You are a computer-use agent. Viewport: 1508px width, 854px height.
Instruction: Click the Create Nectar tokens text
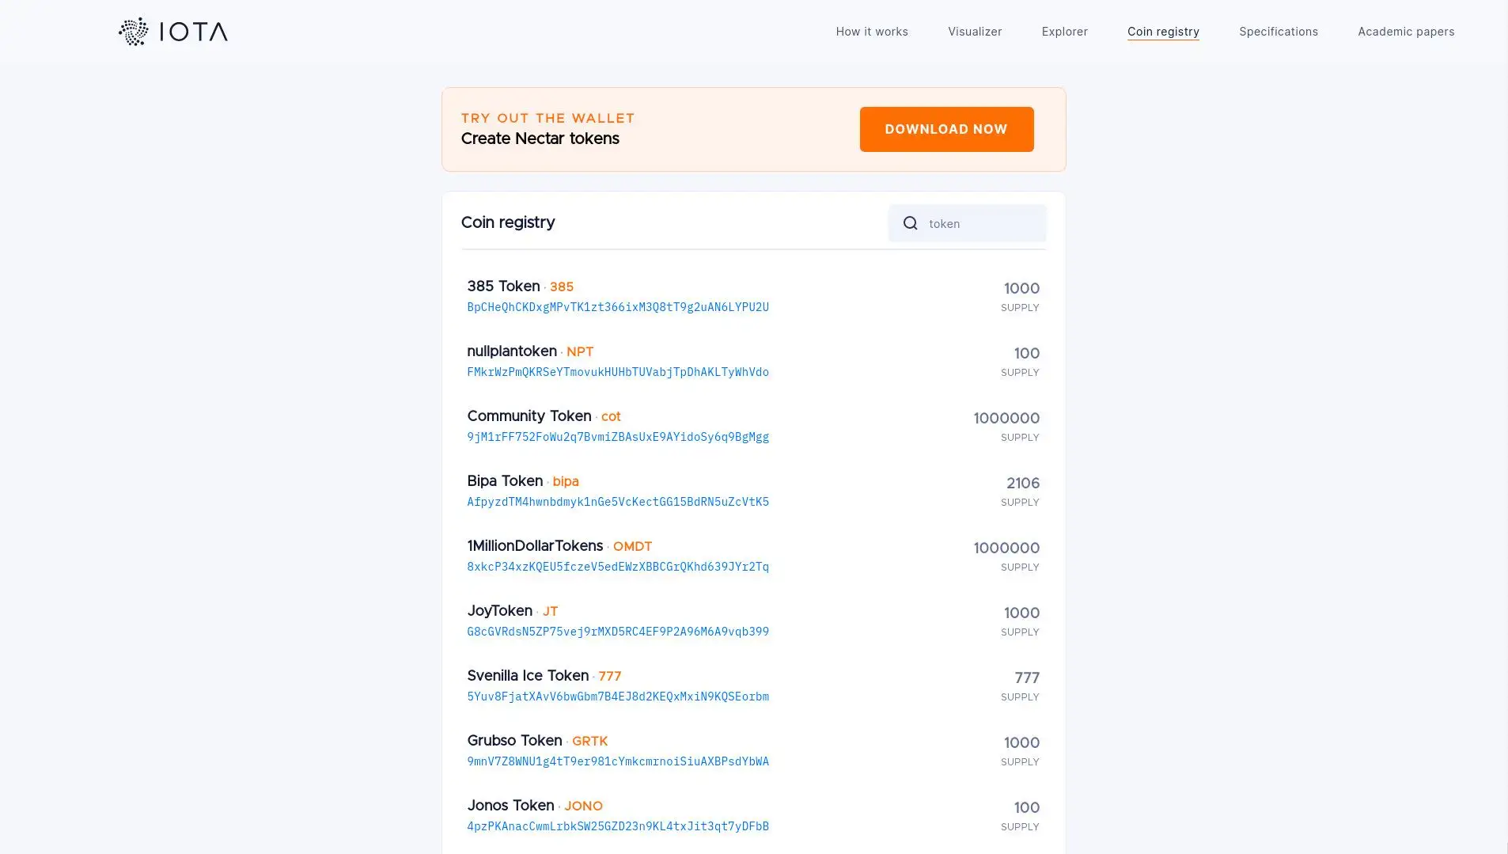click(540, 139)
